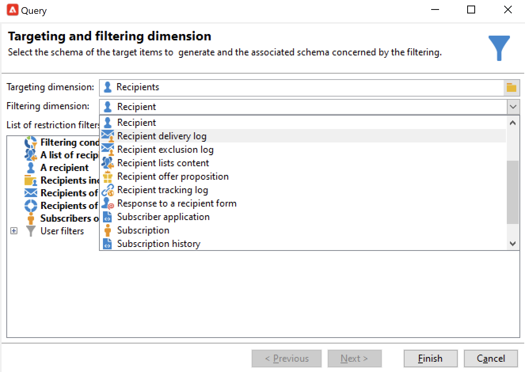The height and width of the screenshot is (372, 525).
Task: Click the Response to a recipient form icon
Action: [108, 203]
